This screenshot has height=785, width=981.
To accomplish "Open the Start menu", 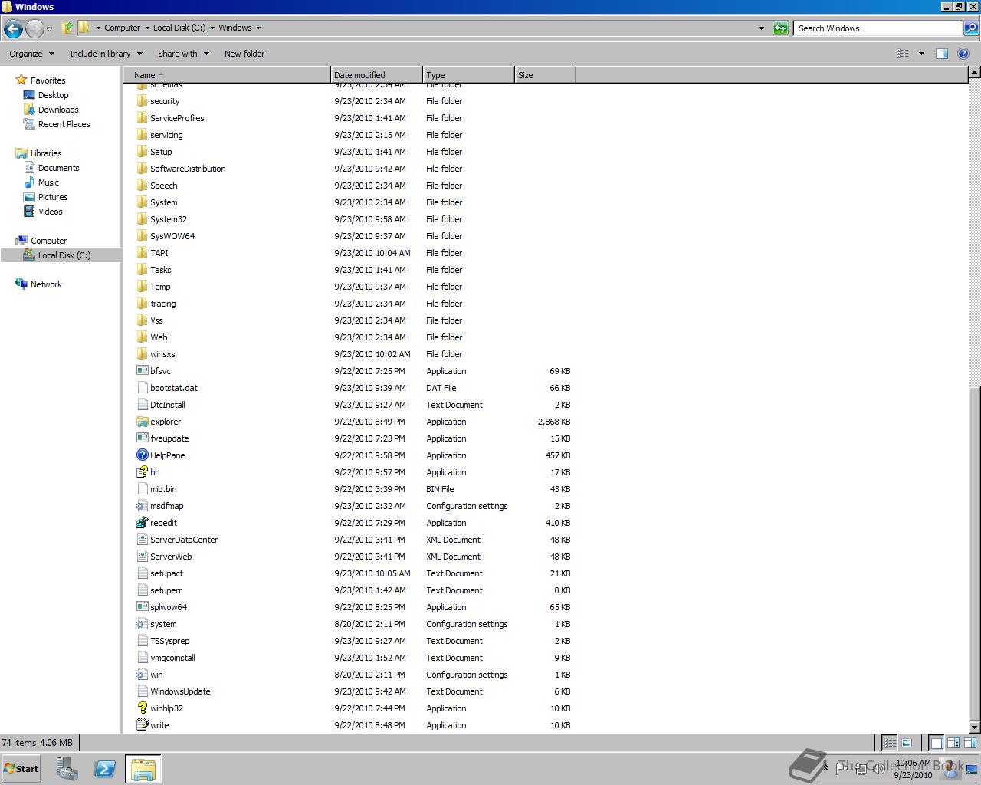I will coord(21,769).
